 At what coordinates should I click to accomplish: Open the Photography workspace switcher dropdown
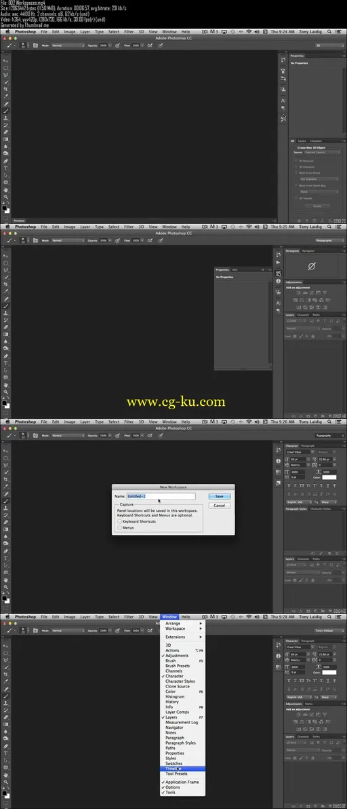(x=329, y=240)
